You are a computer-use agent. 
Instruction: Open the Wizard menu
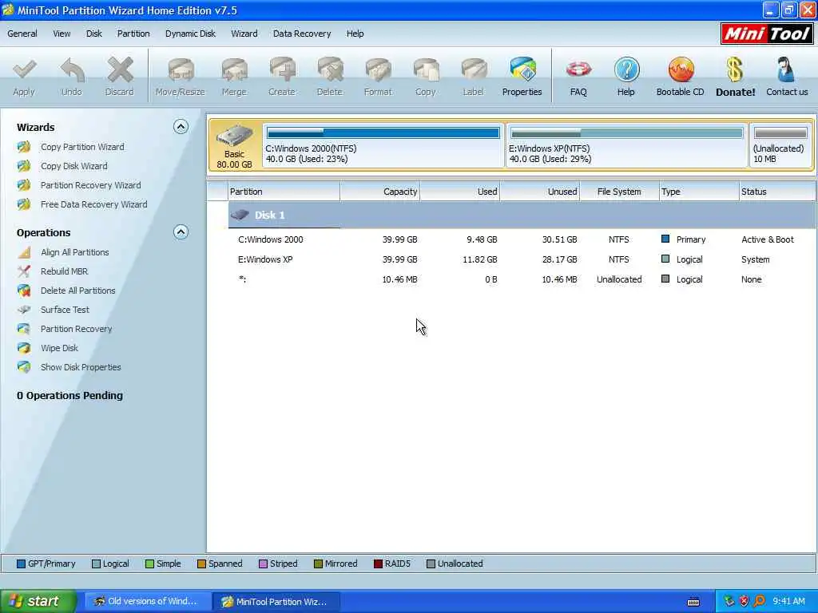[244, 34]
